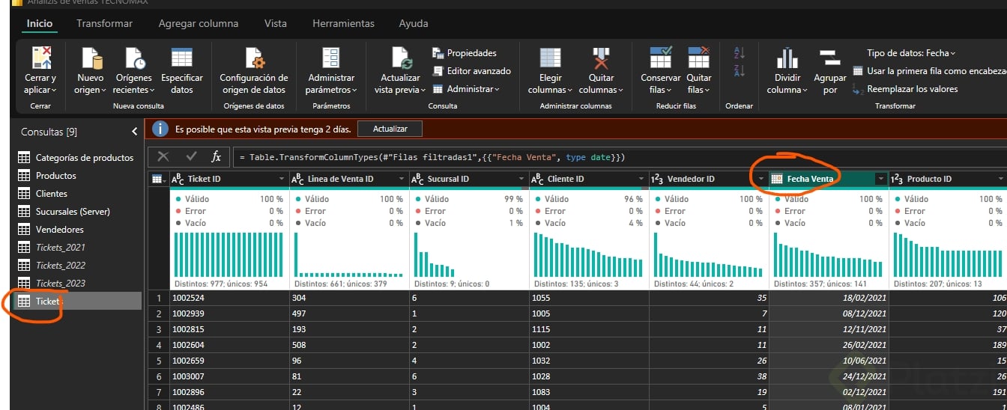Open the Ayuda tab
Viewport: 1007px width, 410px height.
pos(414,23)
